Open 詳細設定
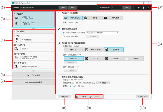Image resolution: width=163 pixels, height=112 pixels. pyautogui.click(x=64, y=97)
